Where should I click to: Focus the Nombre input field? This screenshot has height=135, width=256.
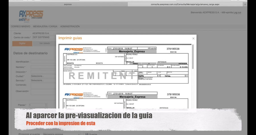44,67
